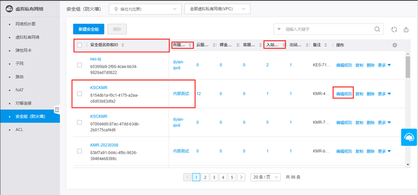The width and height of the screenshot is (418, 195).
Task: Check the KSCKMR 8154db1a row checkbox
Action: (79, 93)
